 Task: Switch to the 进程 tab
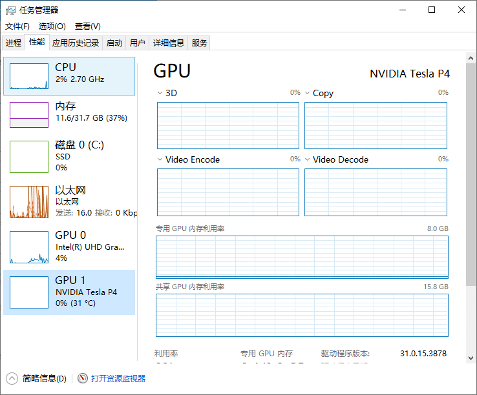pos(14,43)
